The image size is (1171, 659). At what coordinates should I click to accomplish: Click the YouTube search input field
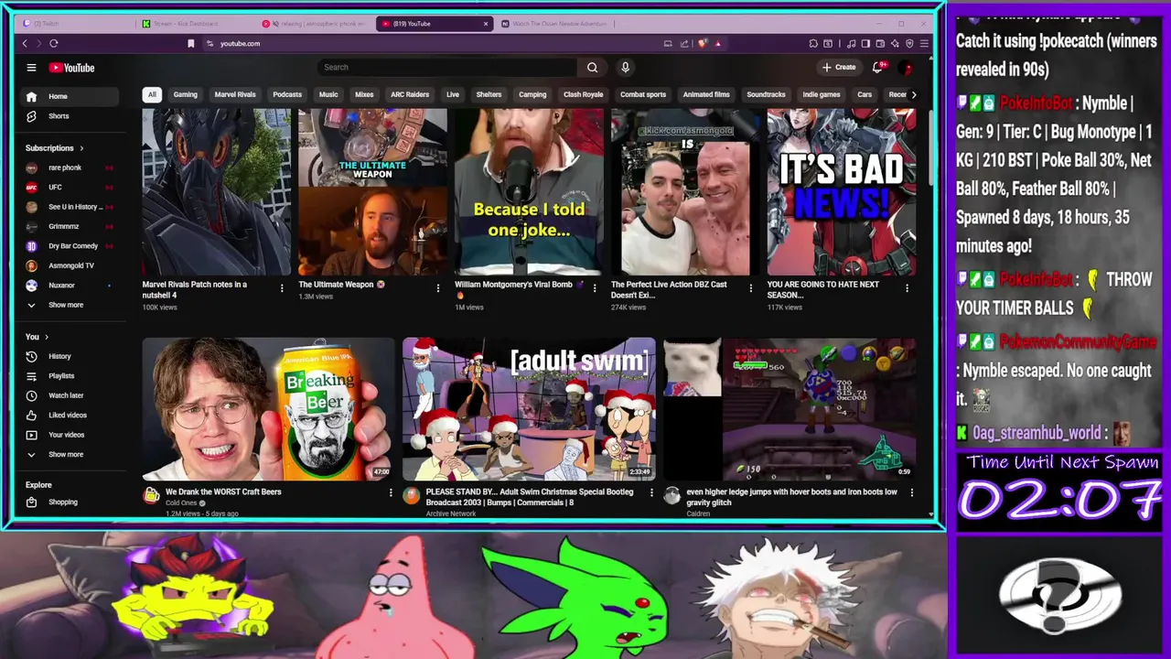(448, 67)
